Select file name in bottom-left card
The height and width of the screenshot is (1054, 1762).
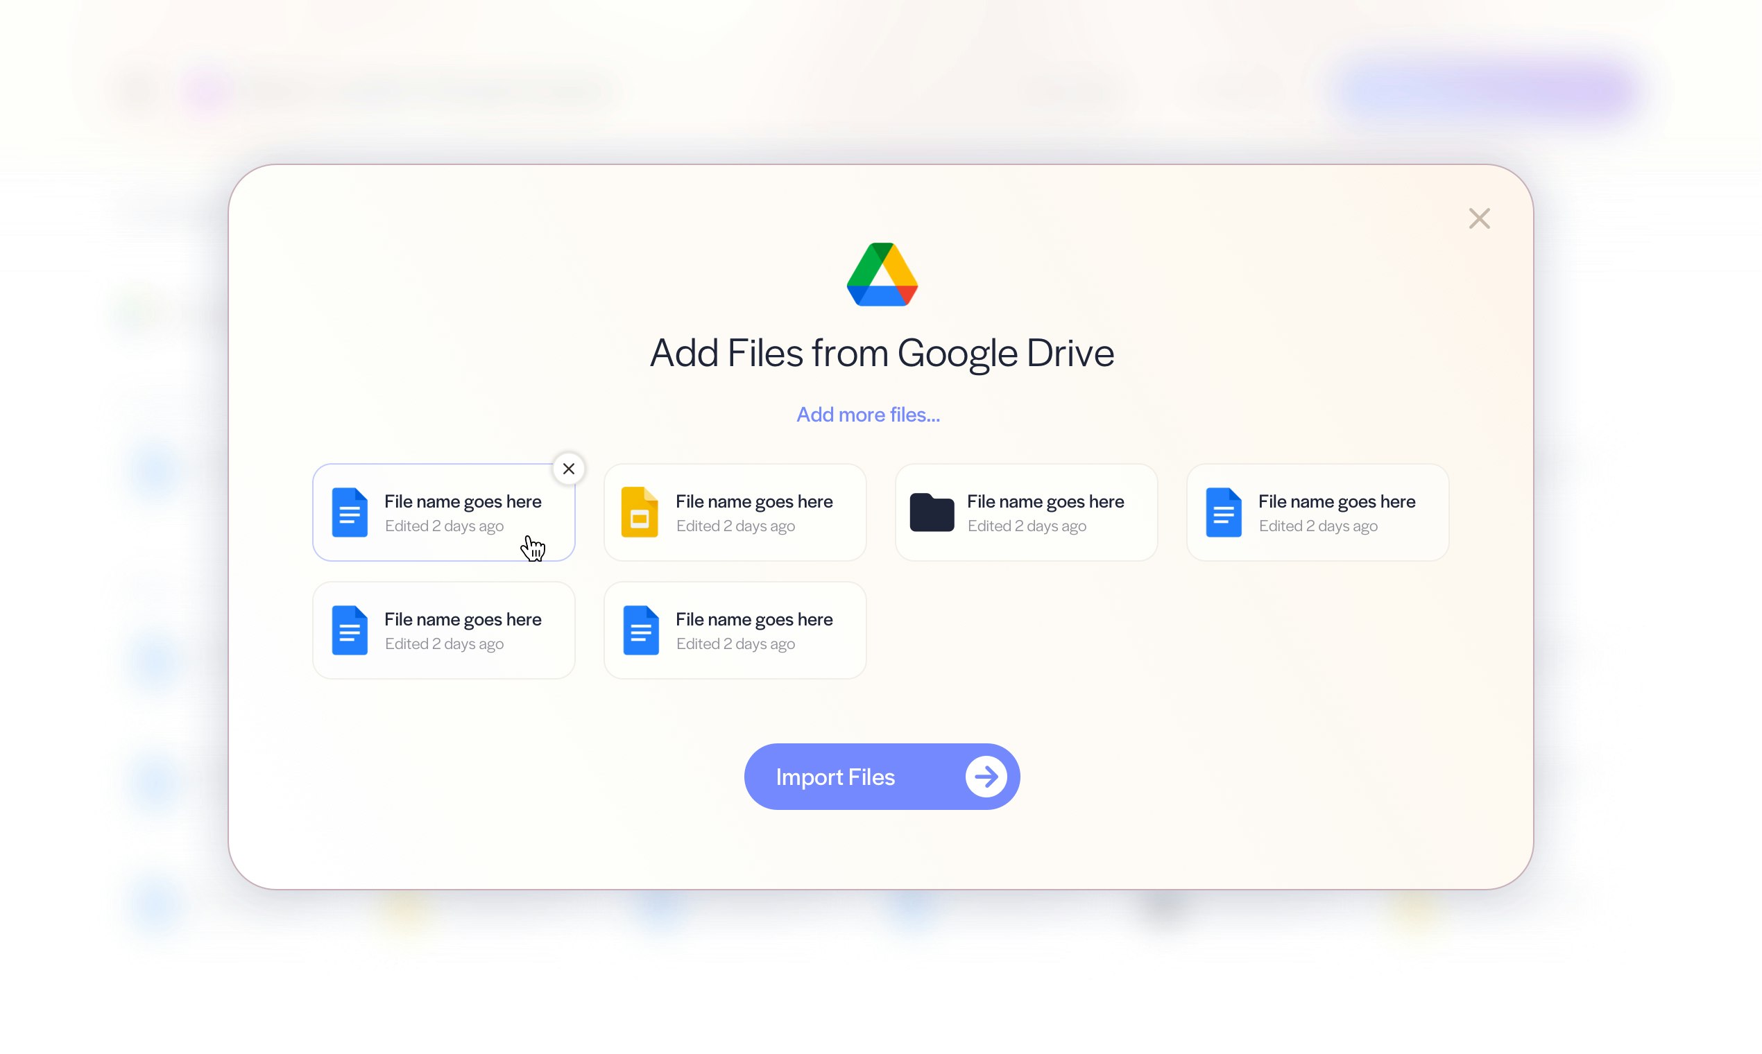coord(463,619)
